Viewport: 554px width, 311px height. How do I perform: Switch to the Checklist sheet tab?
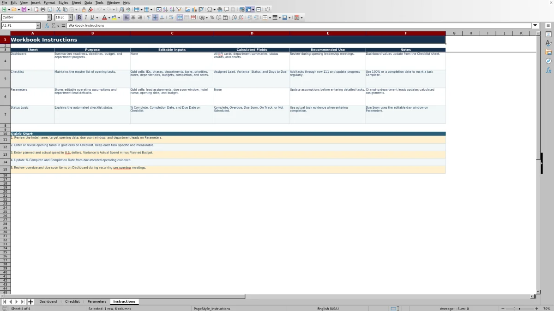coord(72,302)
